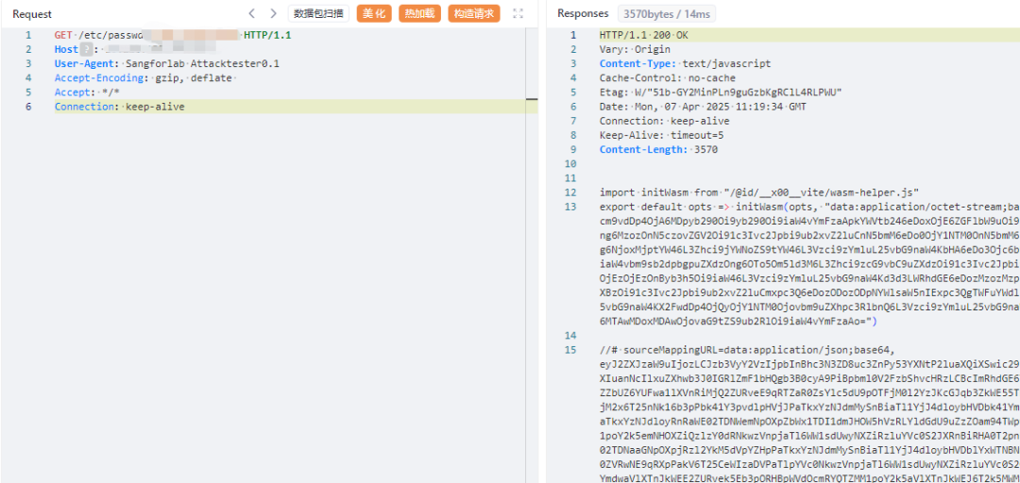Click Content-Type: text/javascript header
The width and height of the screenshot is (1020, 483).
pos(685,64)
